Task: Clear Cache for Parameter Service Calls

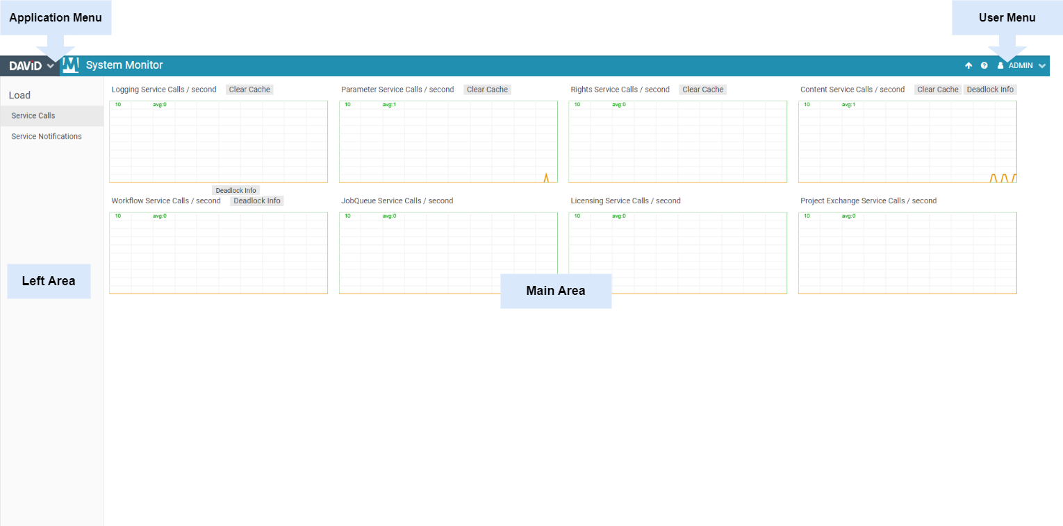Action: (487, 90)
